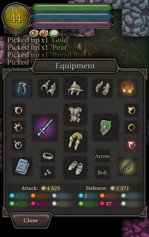The width and height of the screenshot is (149, 237).
Task: Click the plain gold ring slot
Action: 132,127
